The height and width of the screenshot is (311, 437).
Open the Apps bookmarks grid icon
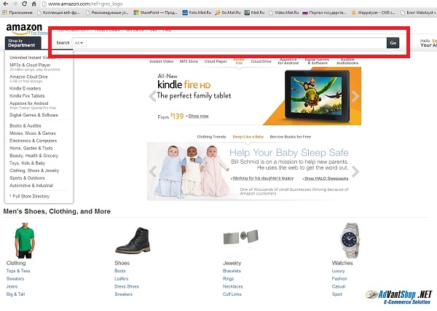(4, 12)
